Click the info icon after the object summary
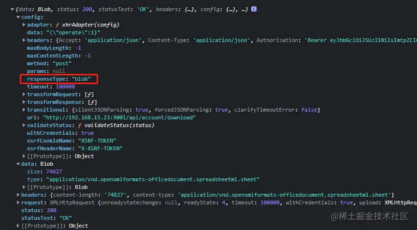The width and height of the screenshot is (417, 230). (254, 9)
